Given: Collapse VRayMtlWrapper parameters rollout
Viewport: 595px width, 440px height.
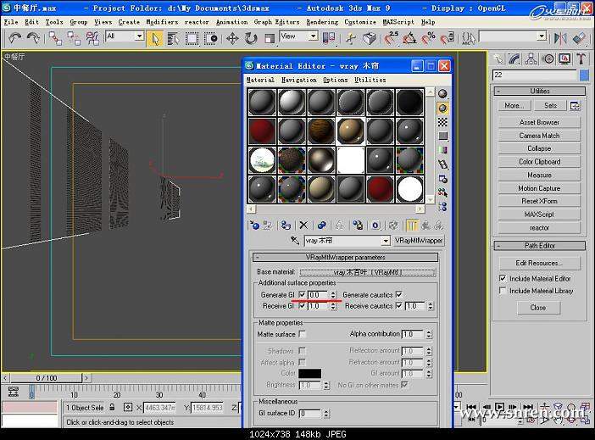Looking at the screenshot, I should coord(345,258).
